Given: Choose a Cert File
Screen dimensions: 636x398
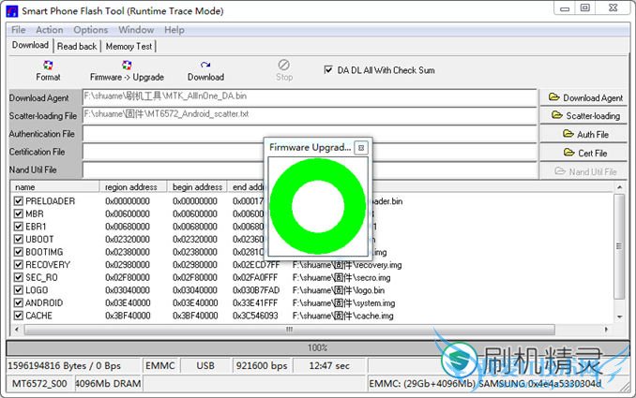Looking at the screenshot, I should tap(585, 153).
